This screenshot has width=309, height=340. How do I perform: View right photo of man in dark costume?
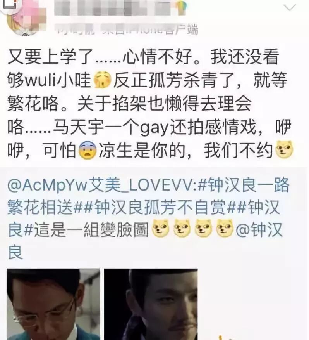click(151, 304)
